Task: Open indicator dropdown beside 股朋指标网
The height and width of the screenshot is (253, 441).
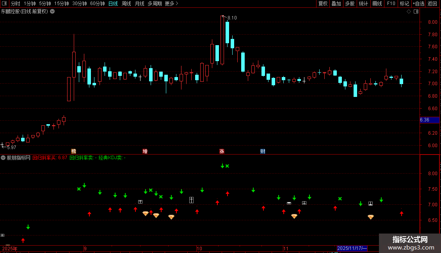Action: pos(3,158)
